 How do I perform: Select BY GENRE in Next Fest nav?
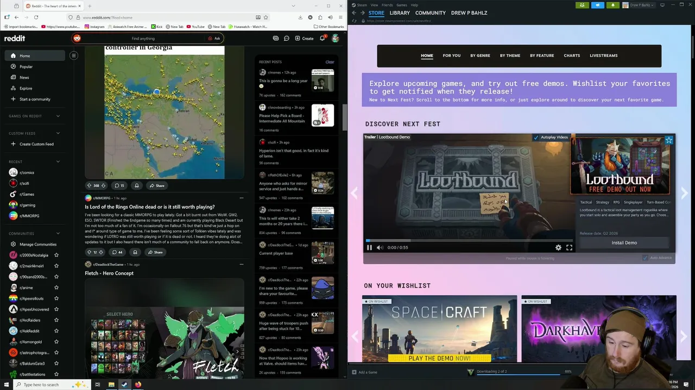[480, 55]
